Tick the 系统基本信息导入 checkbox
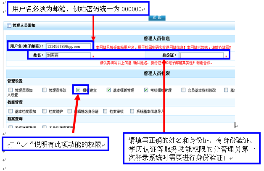Screen dimensions: 264x171 [x=132, y=111]
